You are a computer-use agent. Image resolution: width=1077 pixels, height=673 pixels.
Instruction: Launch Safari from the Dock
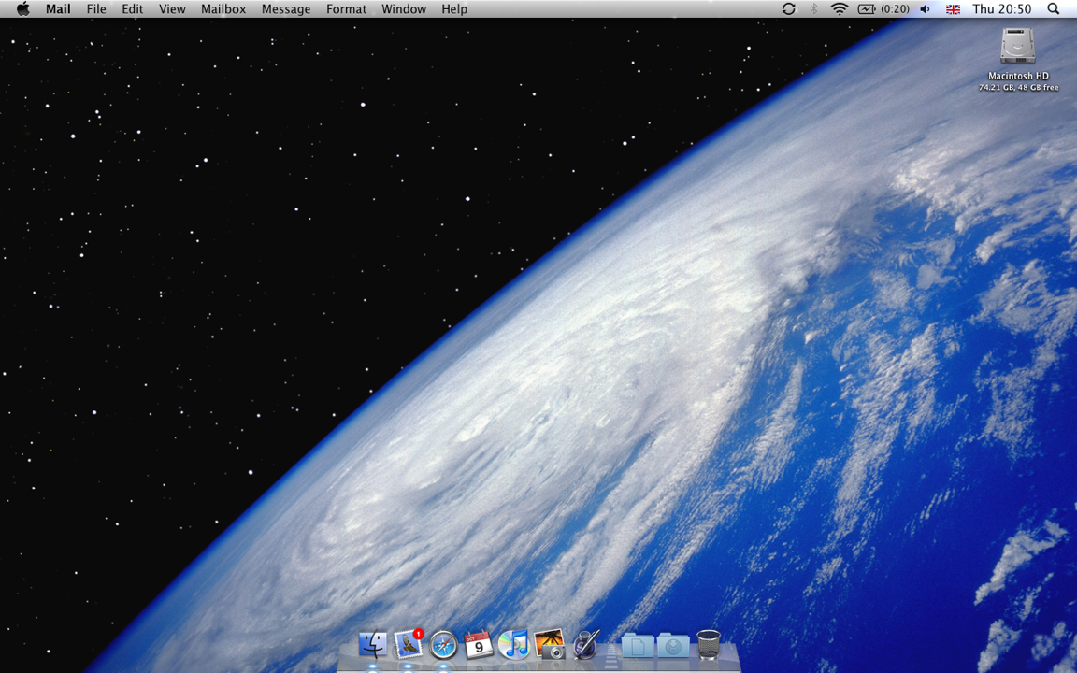click(444, 646)
